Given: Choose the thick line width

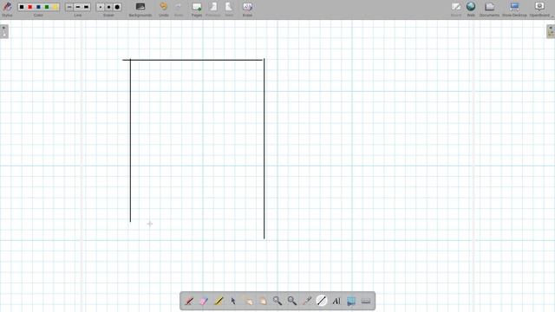Looking at the screenshot, I should click(86, 7).
